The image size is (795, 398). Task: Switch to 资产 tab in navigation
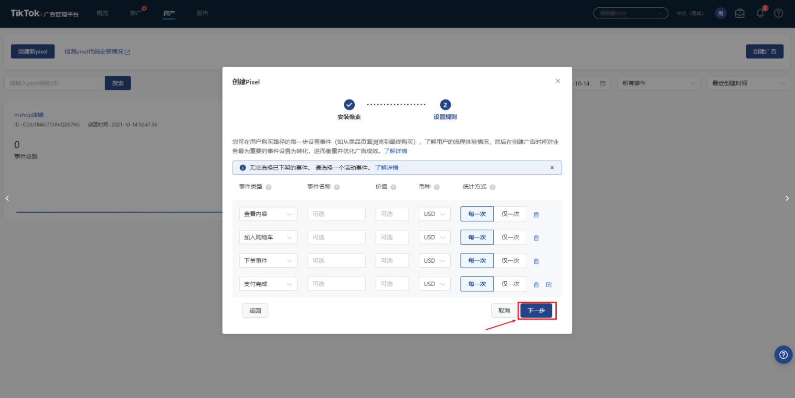(x=169, y=13)
